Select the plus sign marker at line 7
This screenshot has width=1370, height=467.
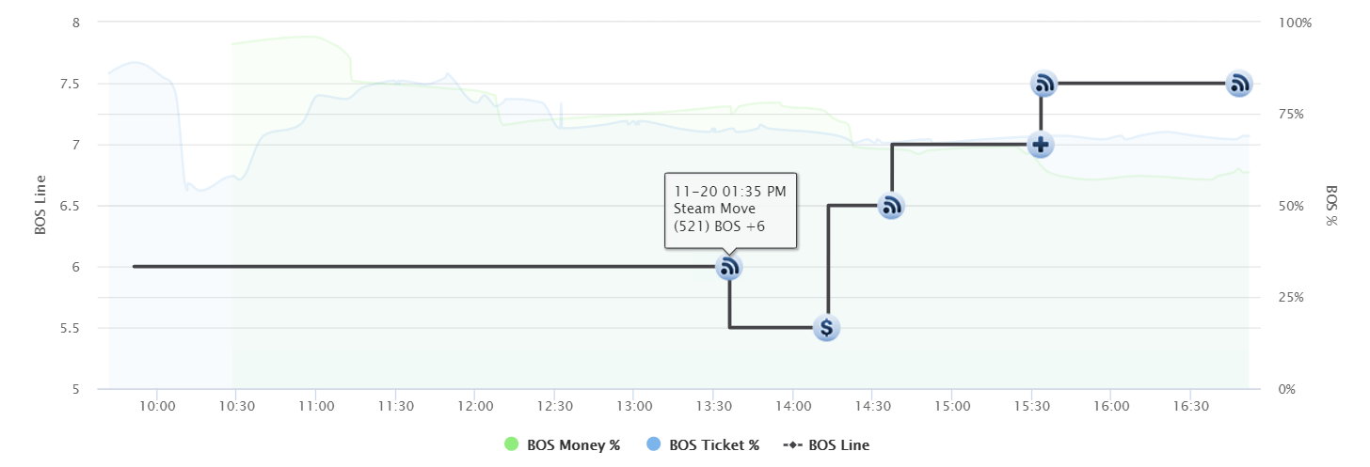[1041, 145]
